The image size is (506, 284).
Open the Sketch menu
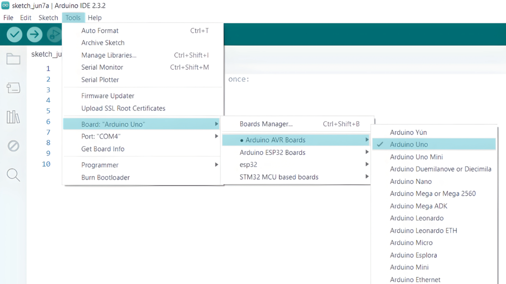pos(48,18)
